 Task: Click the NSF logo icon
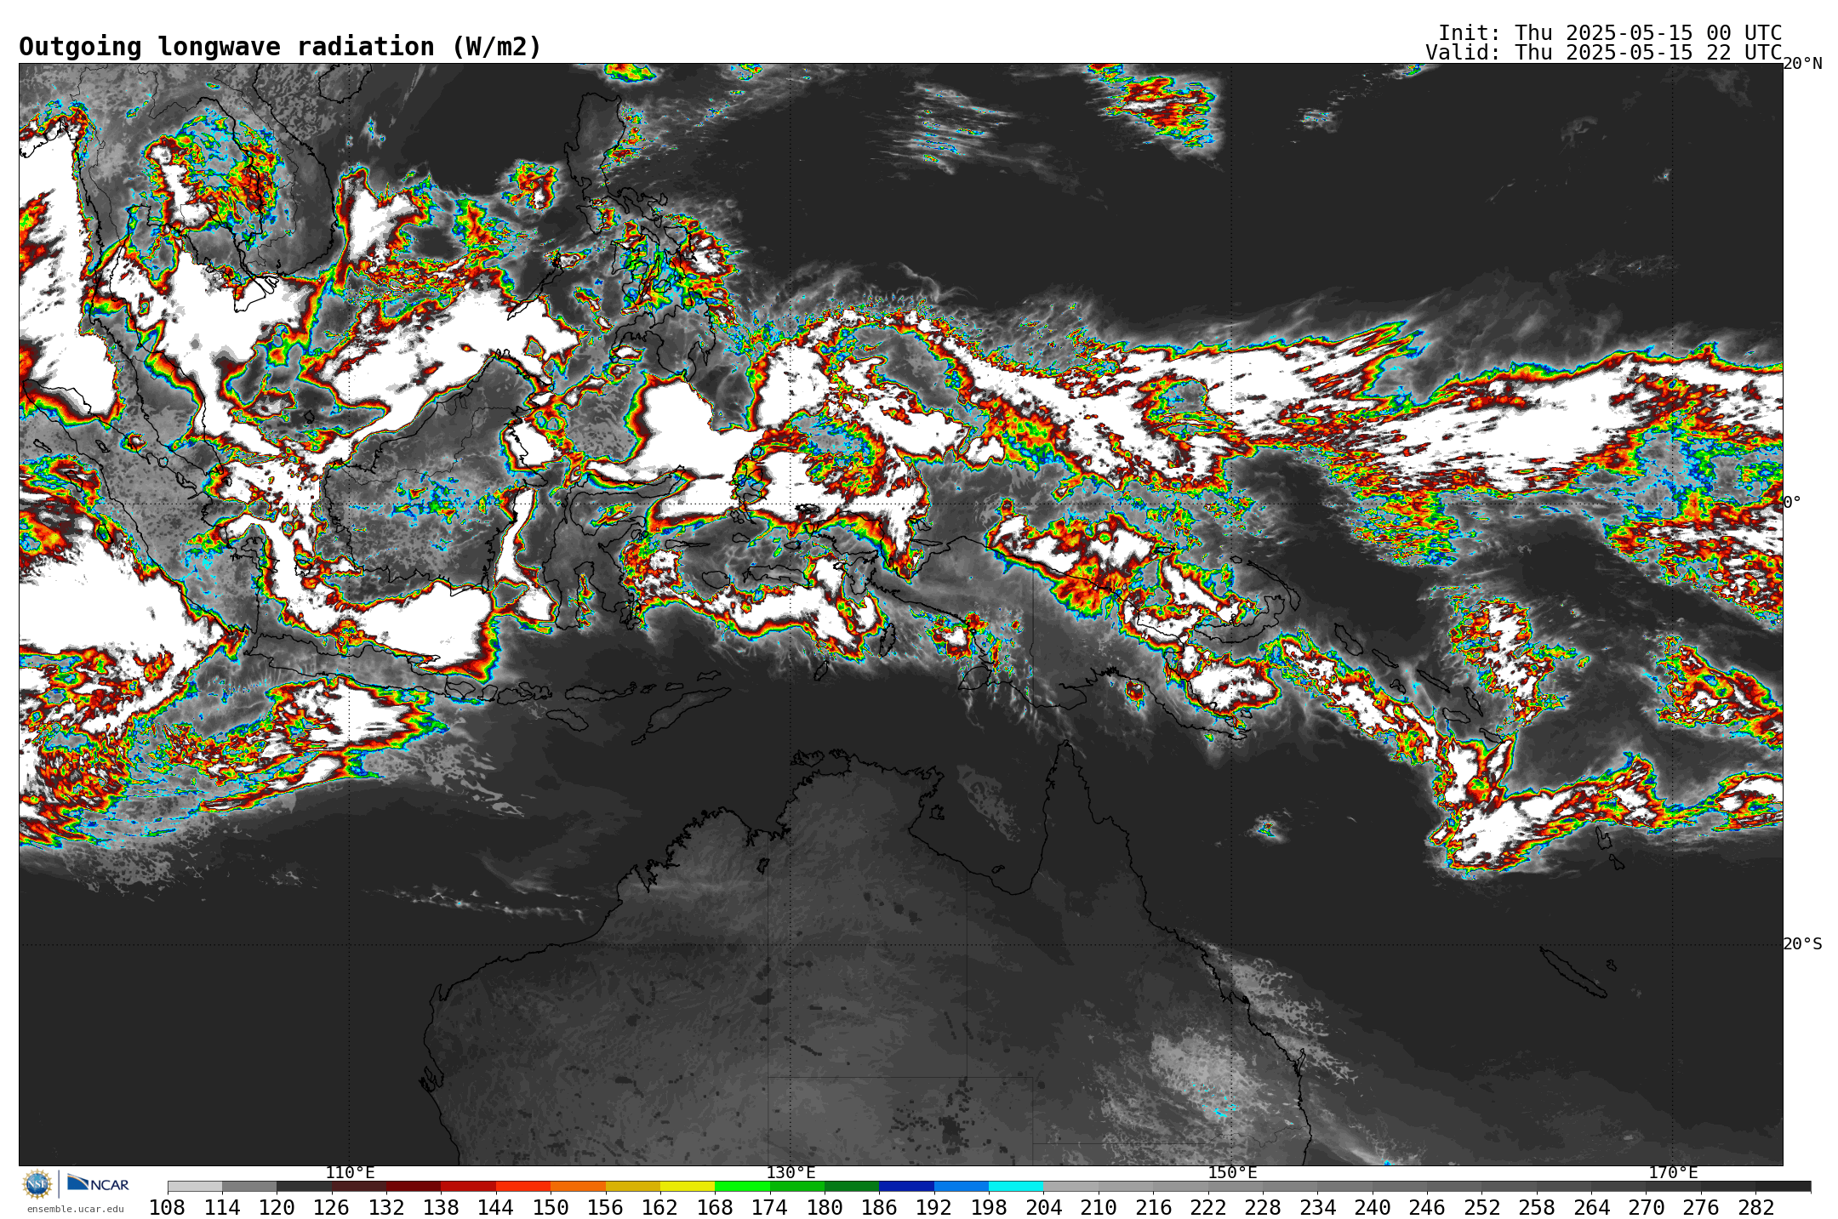click(x=37, y=1183)
